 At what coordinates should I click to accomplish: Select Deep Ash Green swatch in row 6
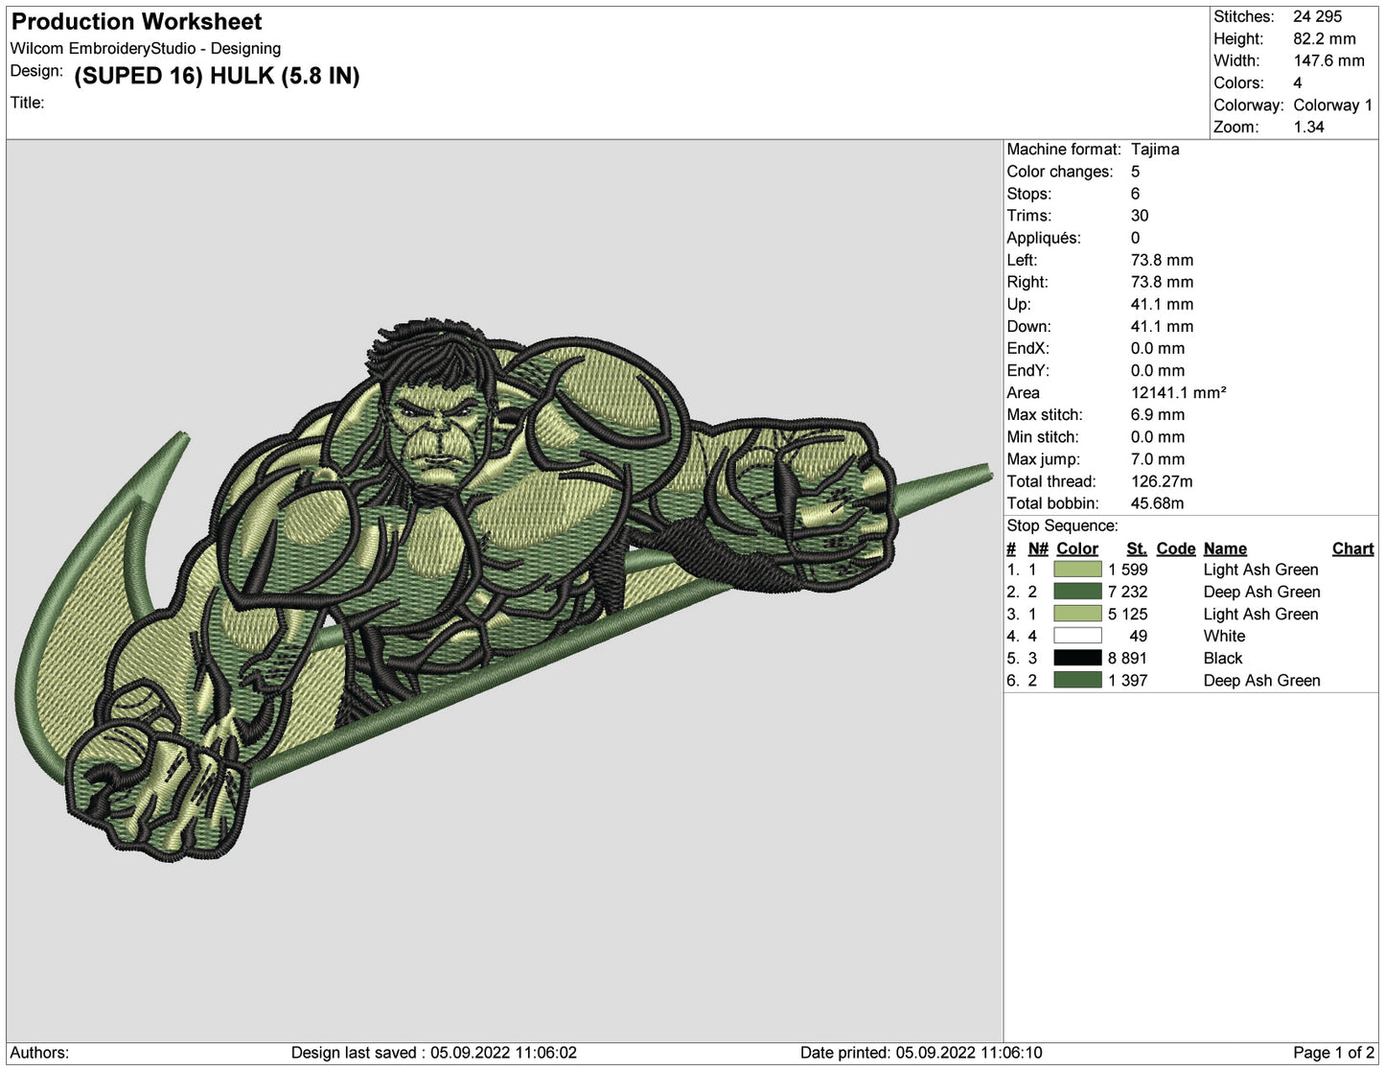point(1077,680)
